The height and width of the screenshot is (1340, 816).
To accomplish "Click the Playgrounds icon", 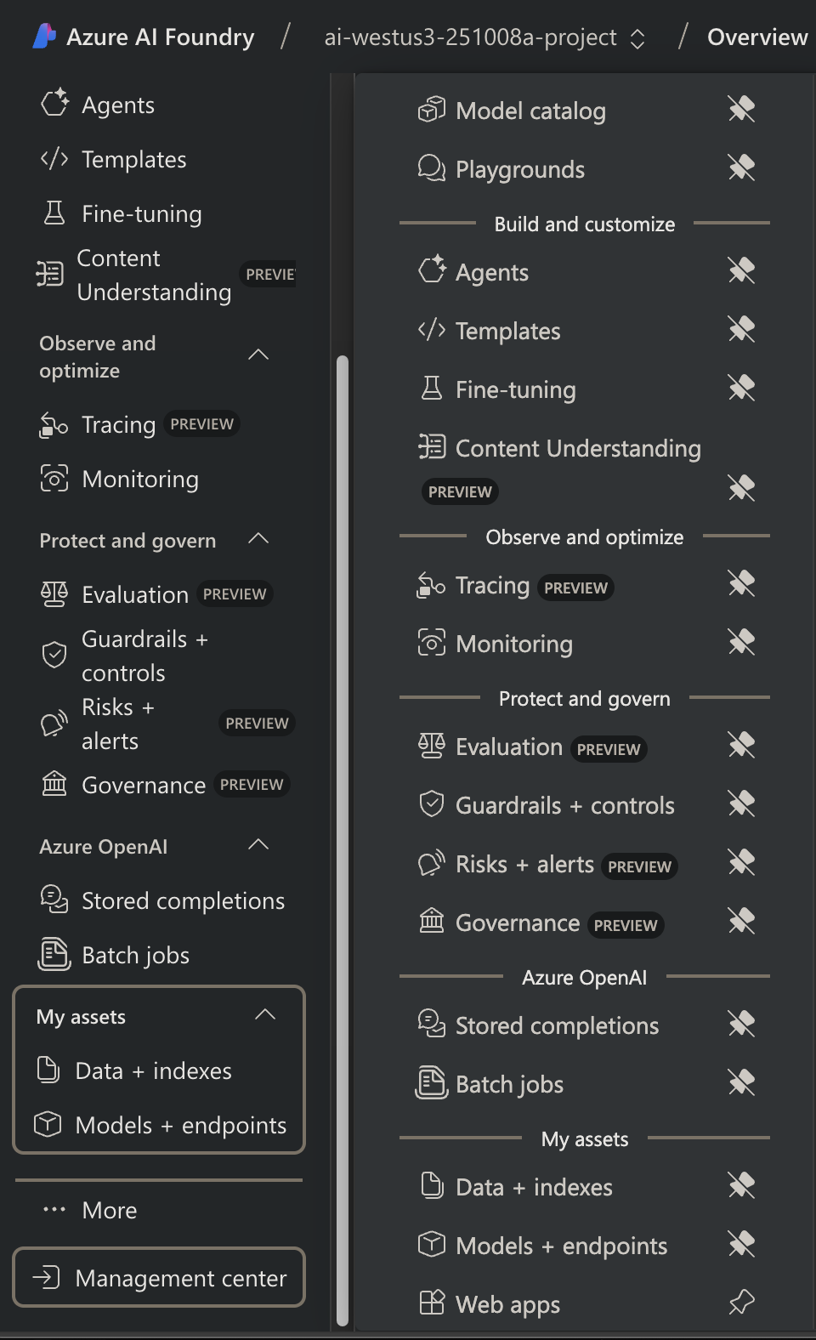I will [430, 168].
